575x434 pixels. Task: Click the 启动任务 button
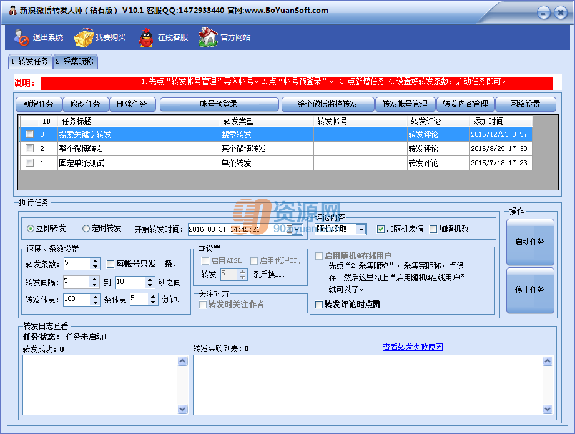[x=530, y=242]
